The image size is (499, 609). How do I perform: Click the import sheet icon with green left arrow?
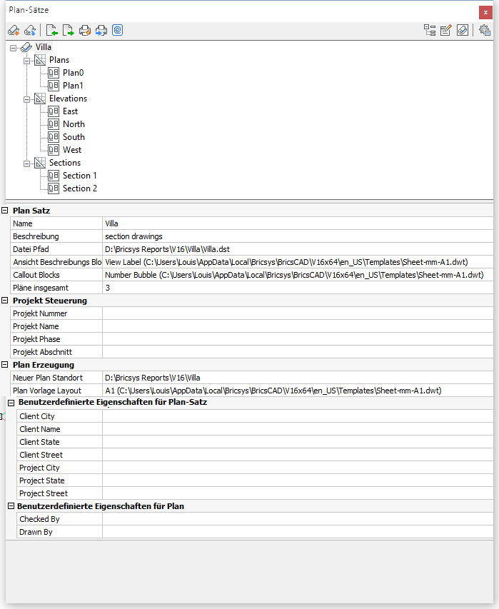coord(51,30)
